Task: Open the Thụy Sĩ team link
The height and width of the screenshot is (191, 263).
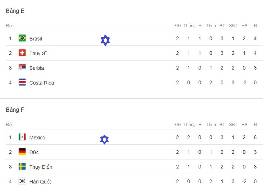Action: 38,54
